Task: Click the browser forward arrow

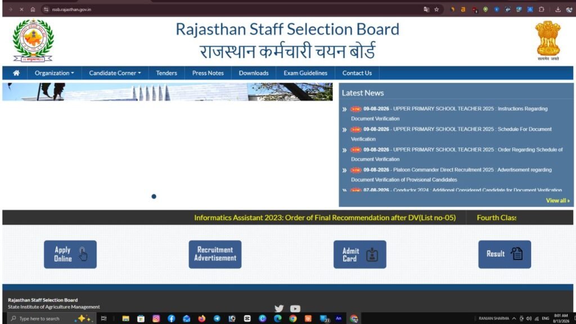Action: pos(10,10)
